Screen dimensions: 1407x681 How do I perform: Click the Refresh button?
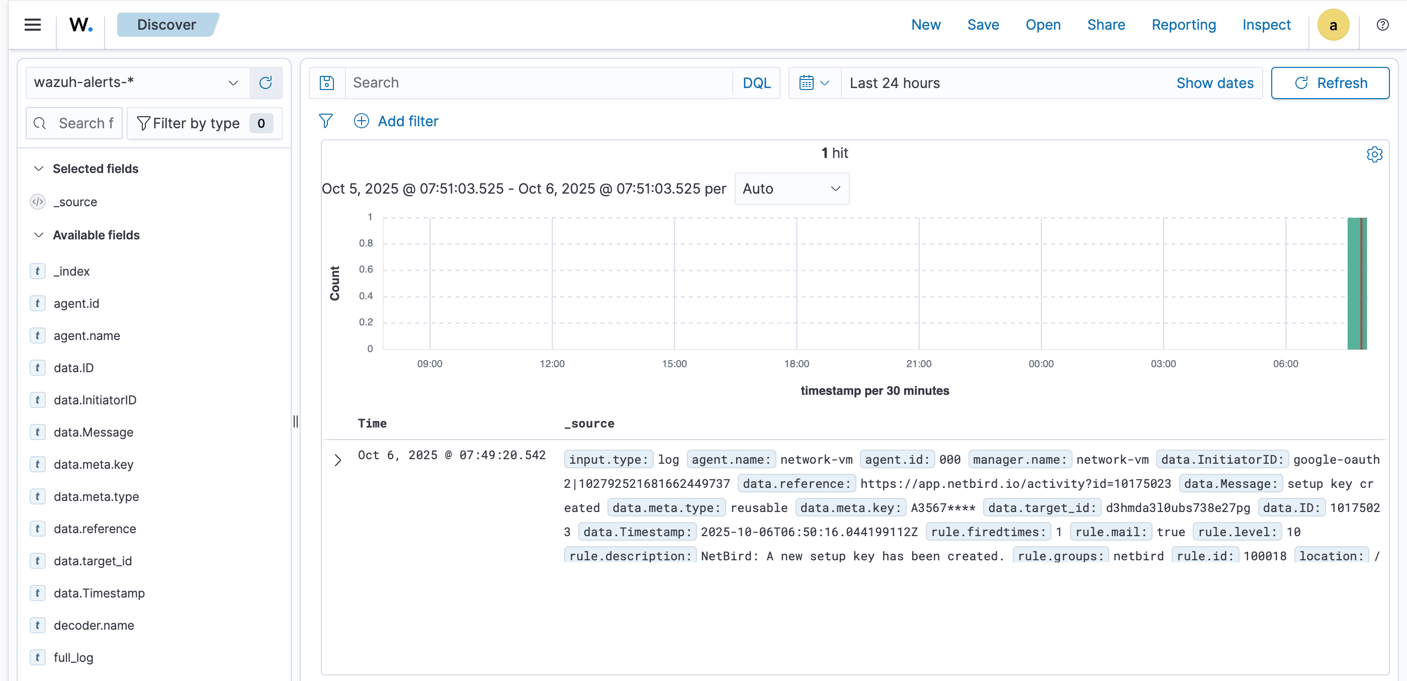pyautogui.click(x=1330, y=83)
